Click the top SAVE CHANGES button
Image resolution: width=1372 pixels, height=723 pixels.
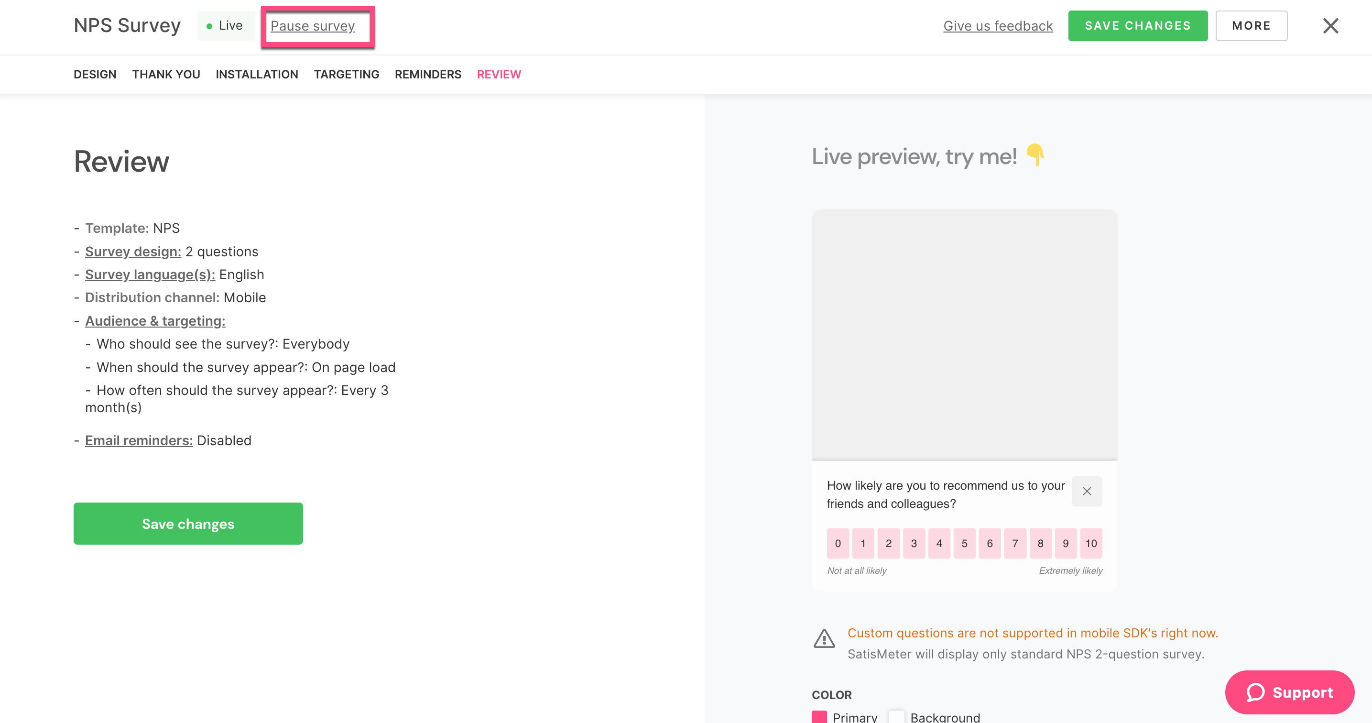point(1138,25)
